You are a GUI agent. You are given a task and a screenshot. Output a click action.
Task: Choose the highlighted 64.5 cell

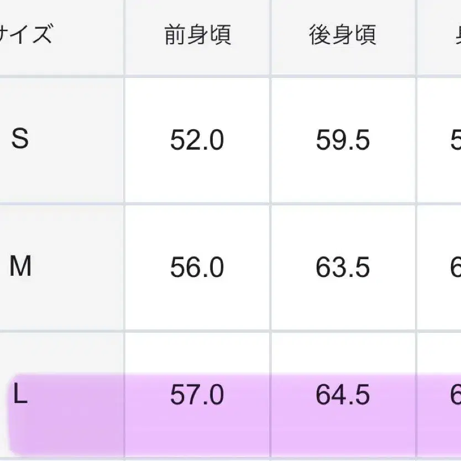click(x=343, y=396)
